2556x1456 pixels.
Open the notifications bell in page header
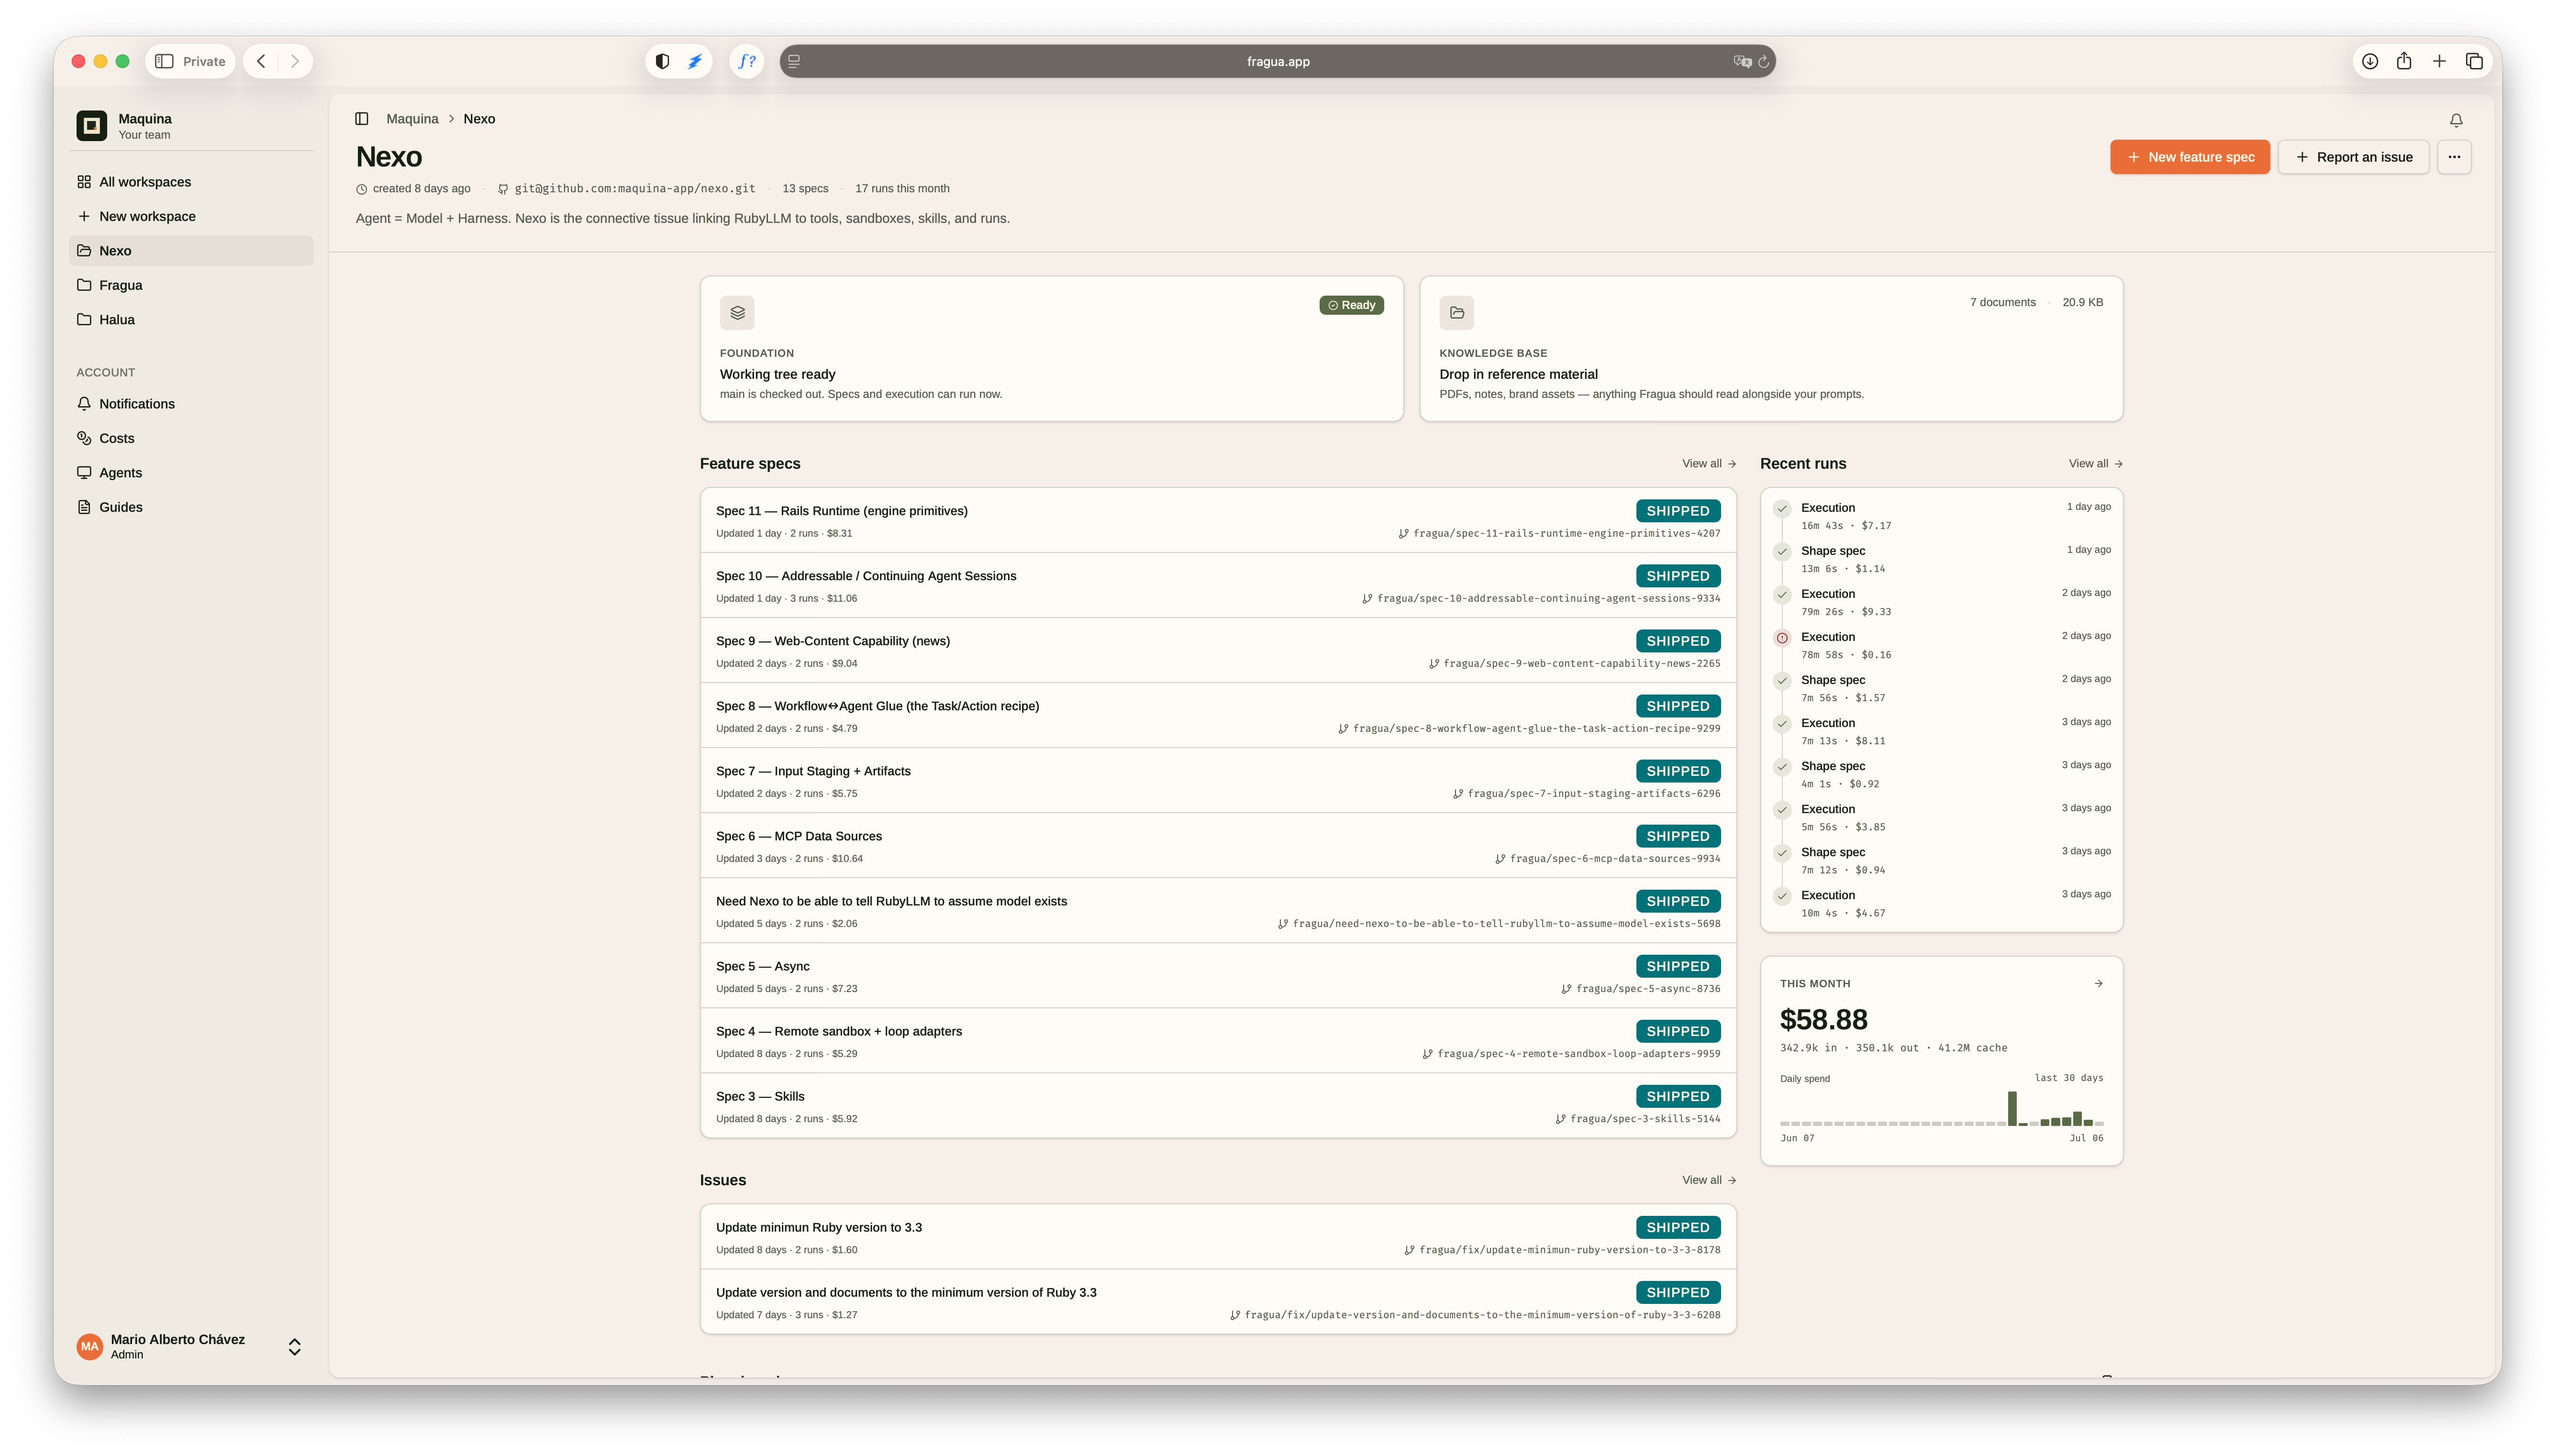pos(2455,120)
